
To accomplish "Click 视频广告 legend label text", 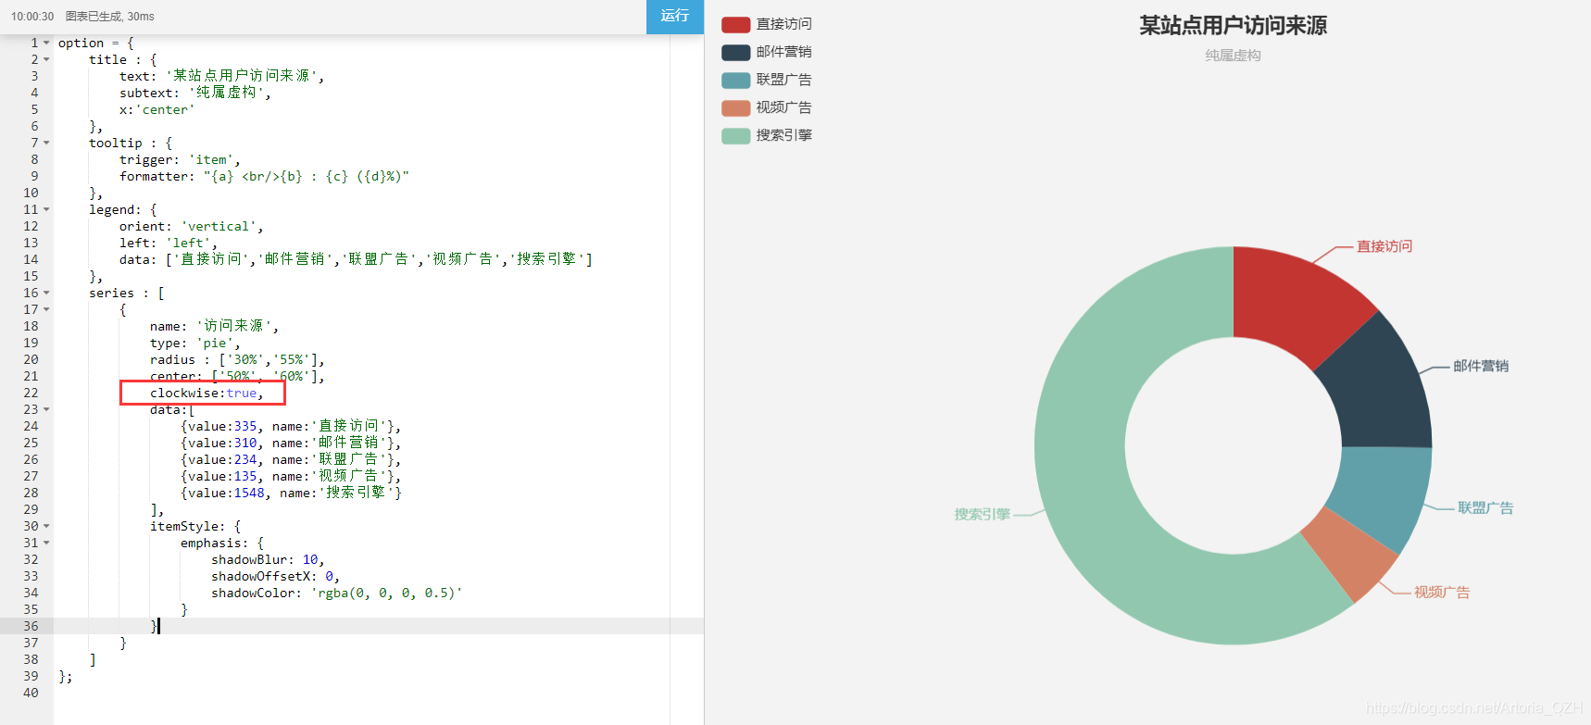I will [x=784, y=107].
